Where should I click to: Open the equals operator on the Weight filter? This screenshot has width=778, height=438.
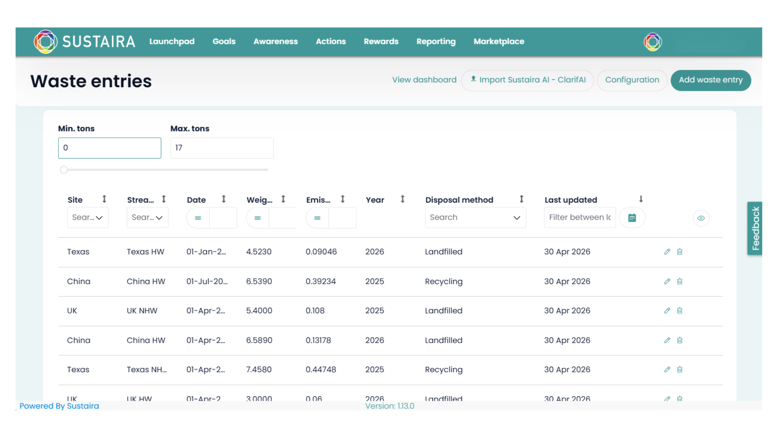tap(257, 217)
